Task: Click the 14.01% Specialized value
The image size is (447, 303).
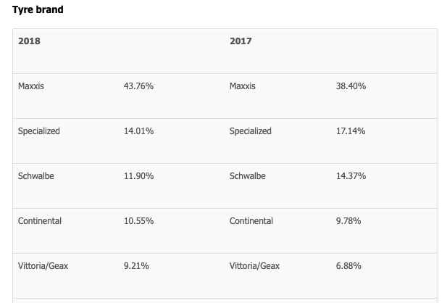Action: [138, 131]
